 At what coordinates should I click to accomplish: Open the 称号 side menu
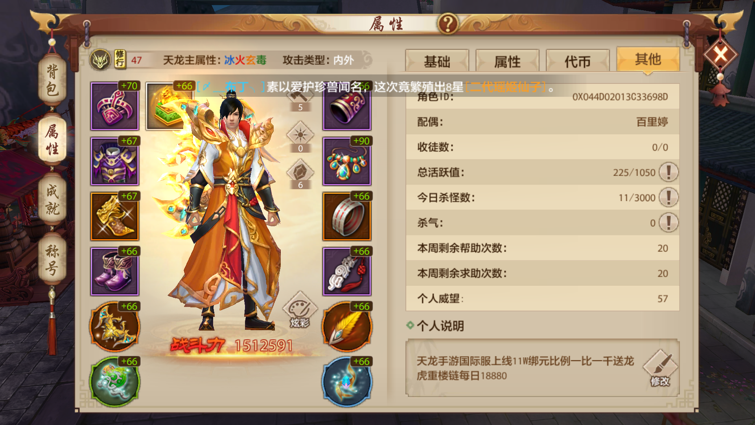pos(52,260)
